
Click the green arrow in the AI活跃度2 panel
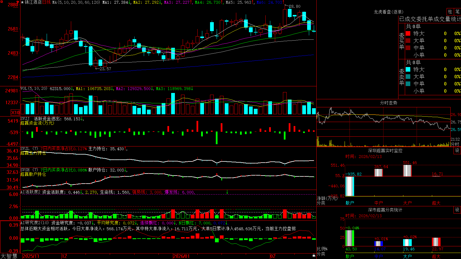tap(227, 192)
